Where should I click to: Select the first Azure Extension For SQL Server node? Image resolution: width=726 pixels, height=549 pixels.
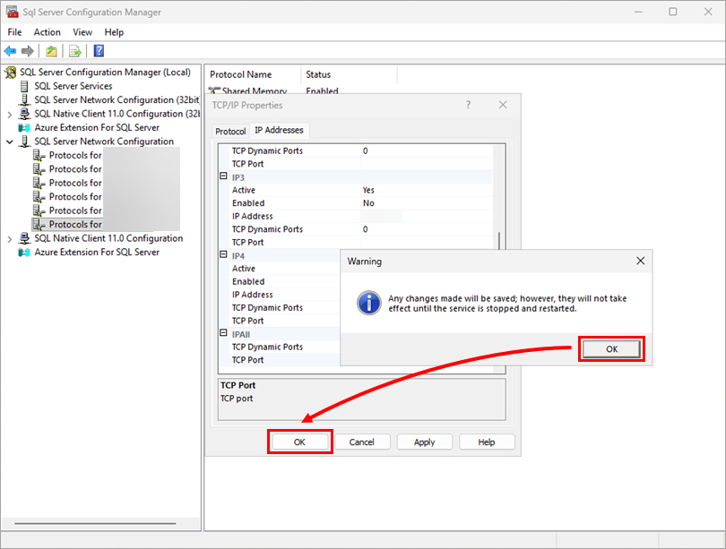(97, 128)
